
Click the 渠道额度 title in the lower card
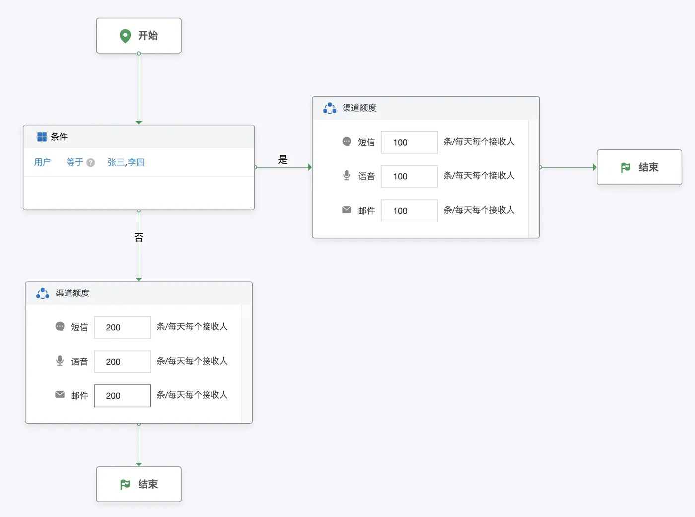pos(72,294)
